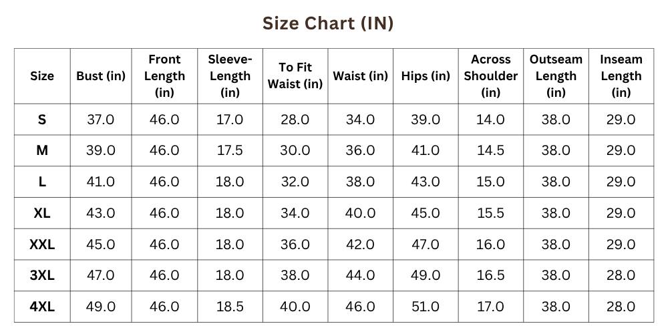Click the Size Chart (IN) title
Screen dimensions: 668x334
point(327,23)
